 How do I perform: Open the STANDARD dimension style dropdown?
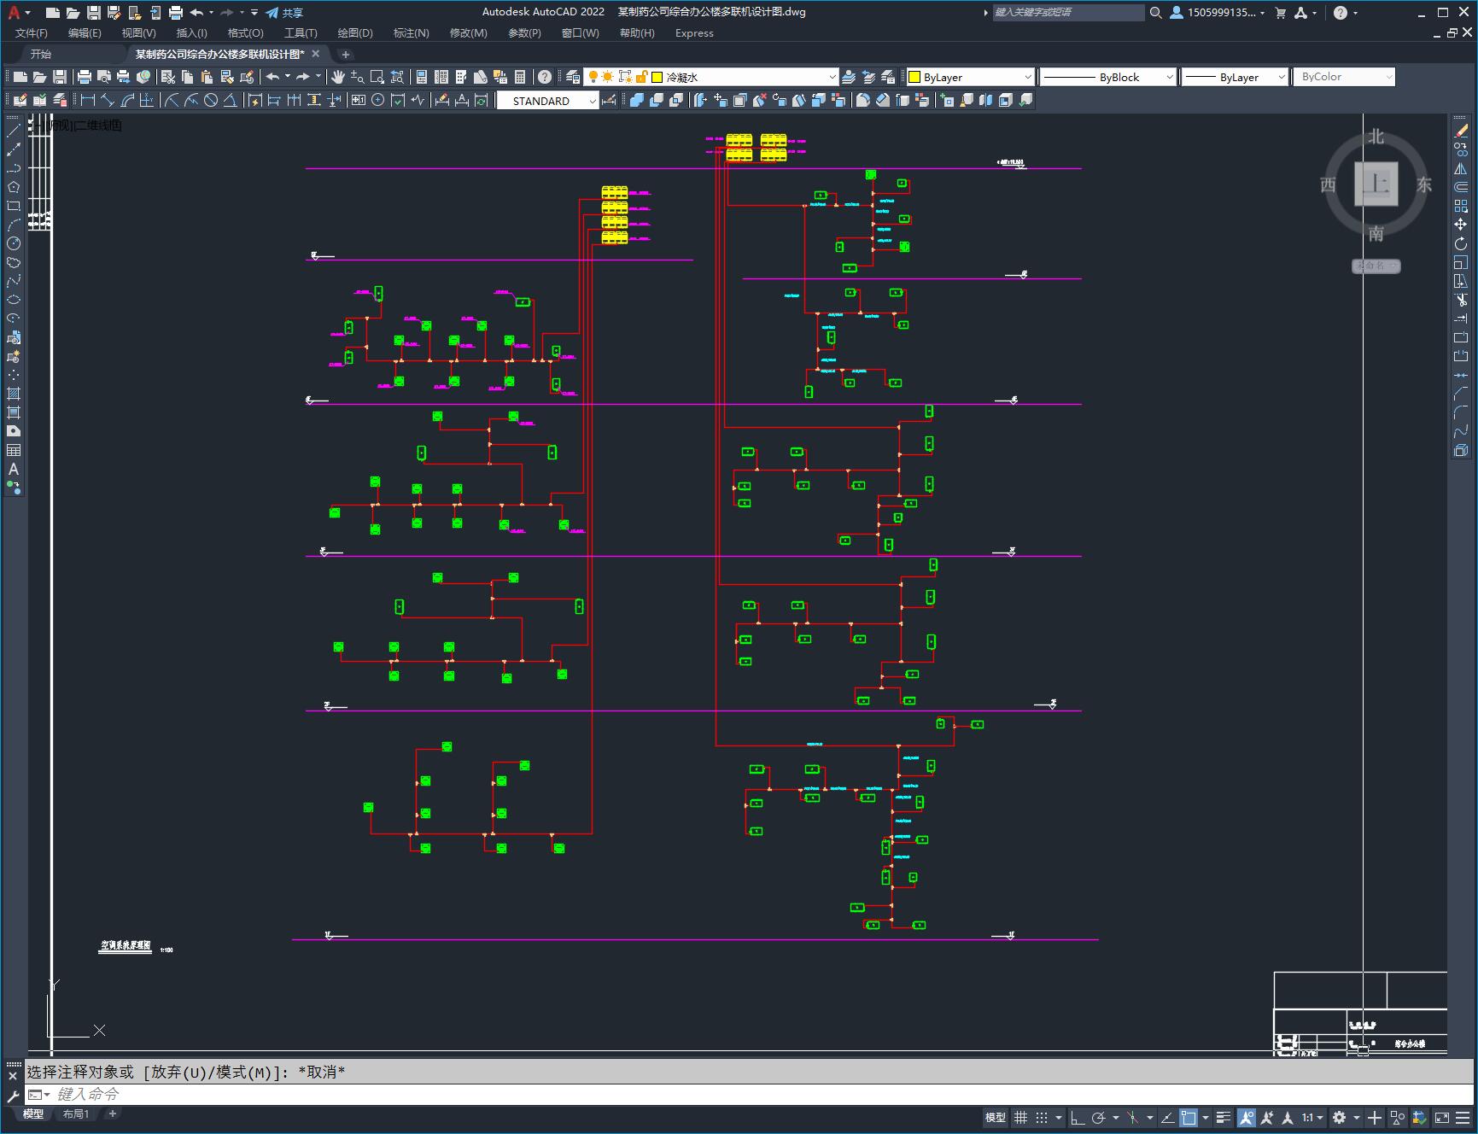548,100
